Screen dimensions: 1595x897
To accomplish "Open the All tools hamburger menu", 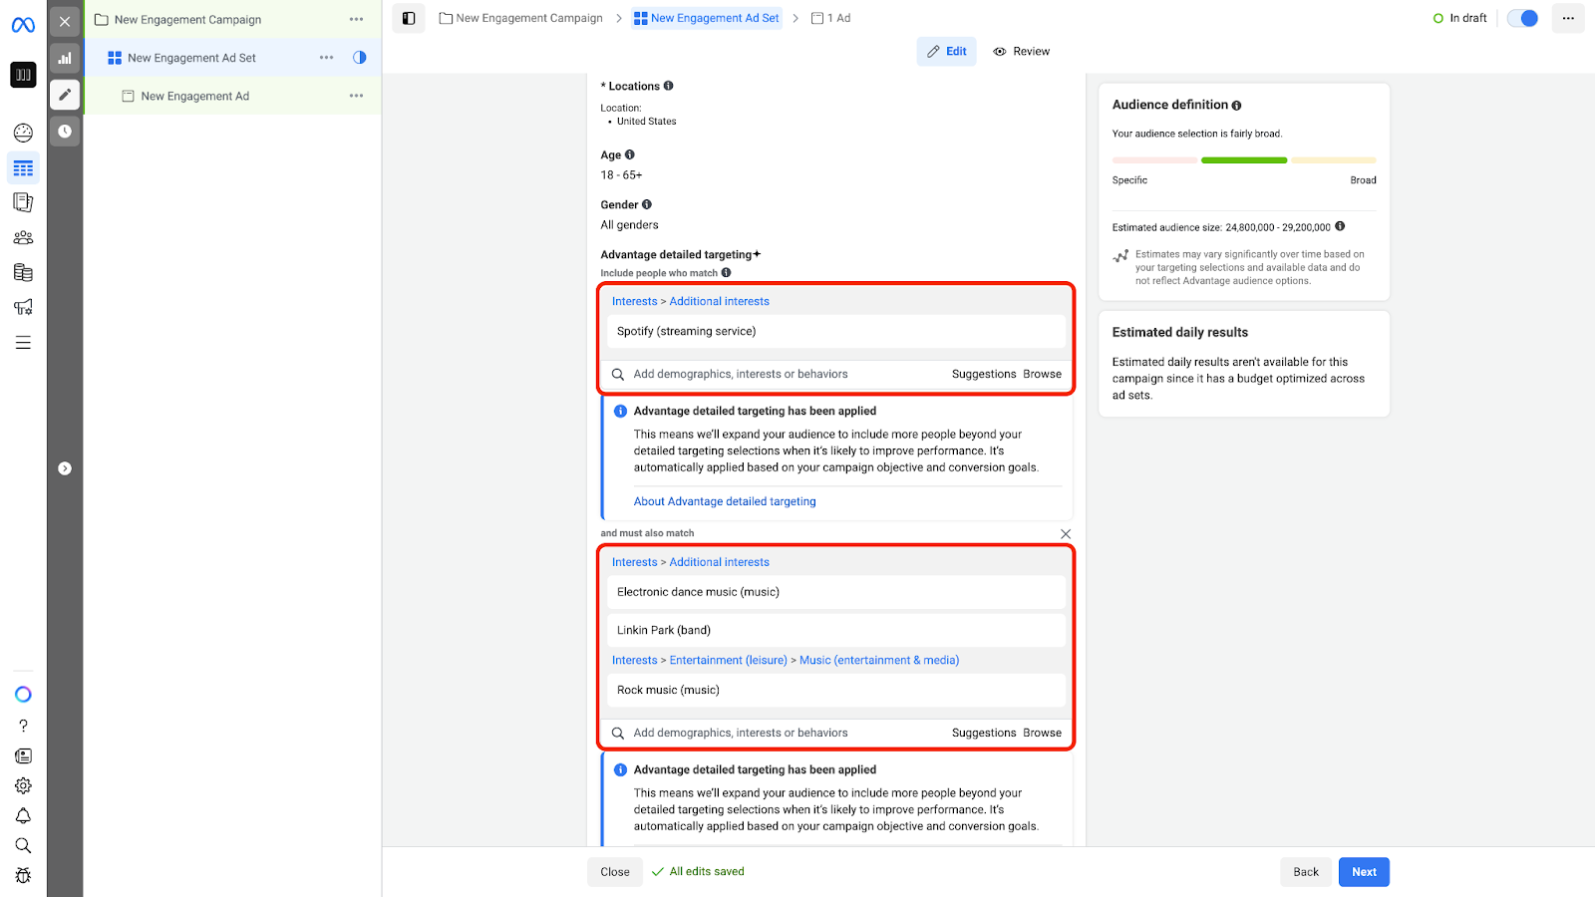I will [x=23, y=343].
